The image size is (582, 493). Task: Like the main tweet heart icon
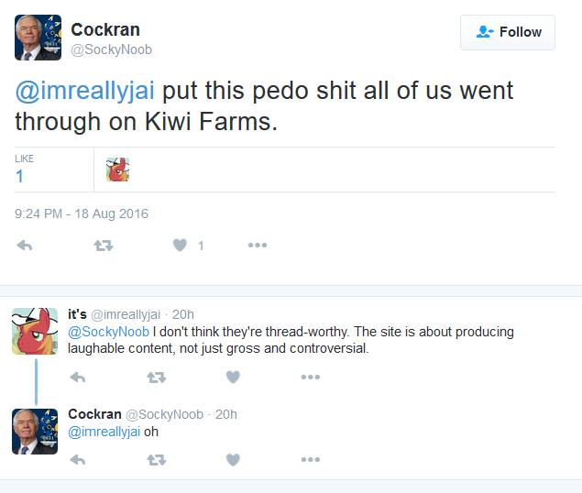coord(180,245)
